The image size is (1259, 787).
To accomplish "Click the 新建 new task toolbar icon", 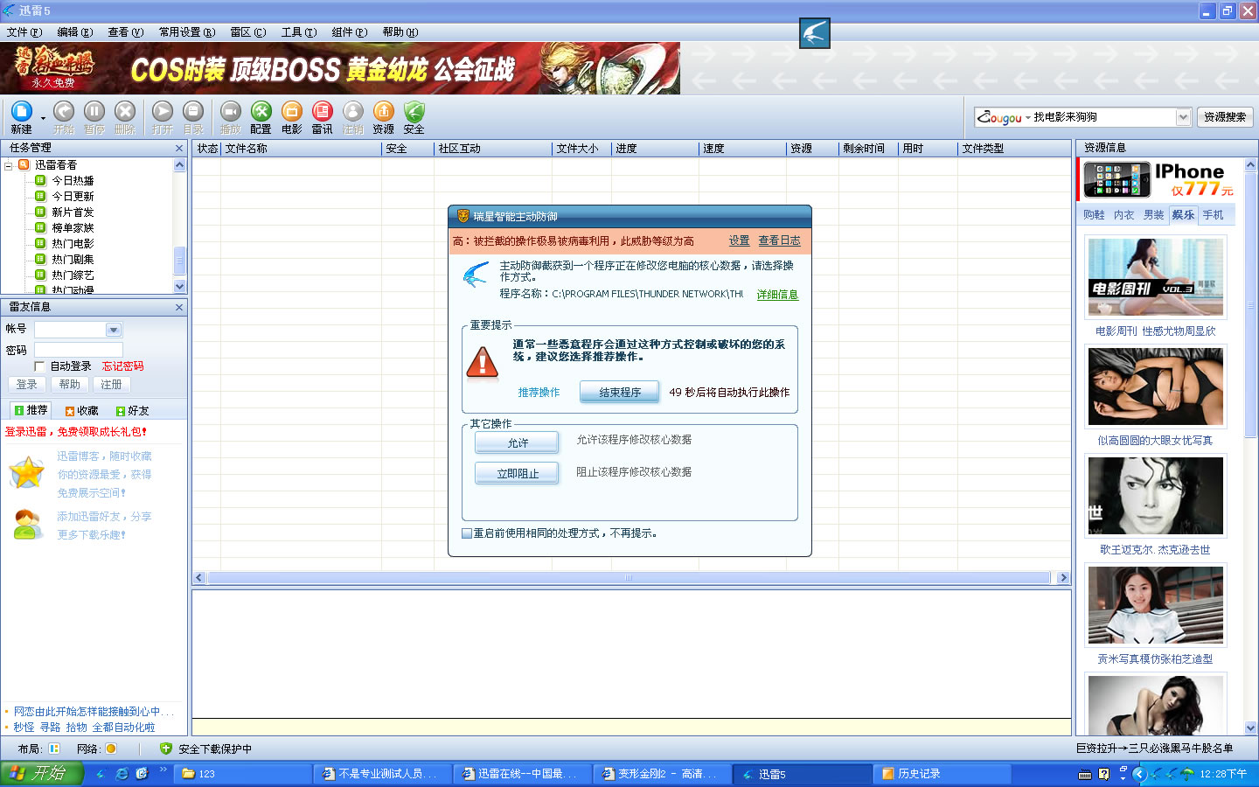I will coord(21,112).
